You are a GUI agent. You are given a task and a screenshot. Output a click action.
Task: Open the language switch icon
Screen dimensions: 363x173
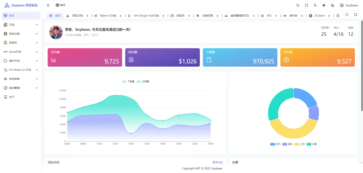[315, 5]
